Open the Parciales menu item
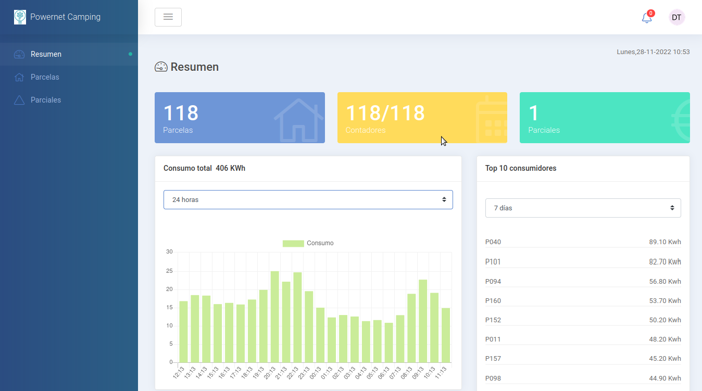Image resolution: width=702 pixels, height=391 pixels. 69,100
